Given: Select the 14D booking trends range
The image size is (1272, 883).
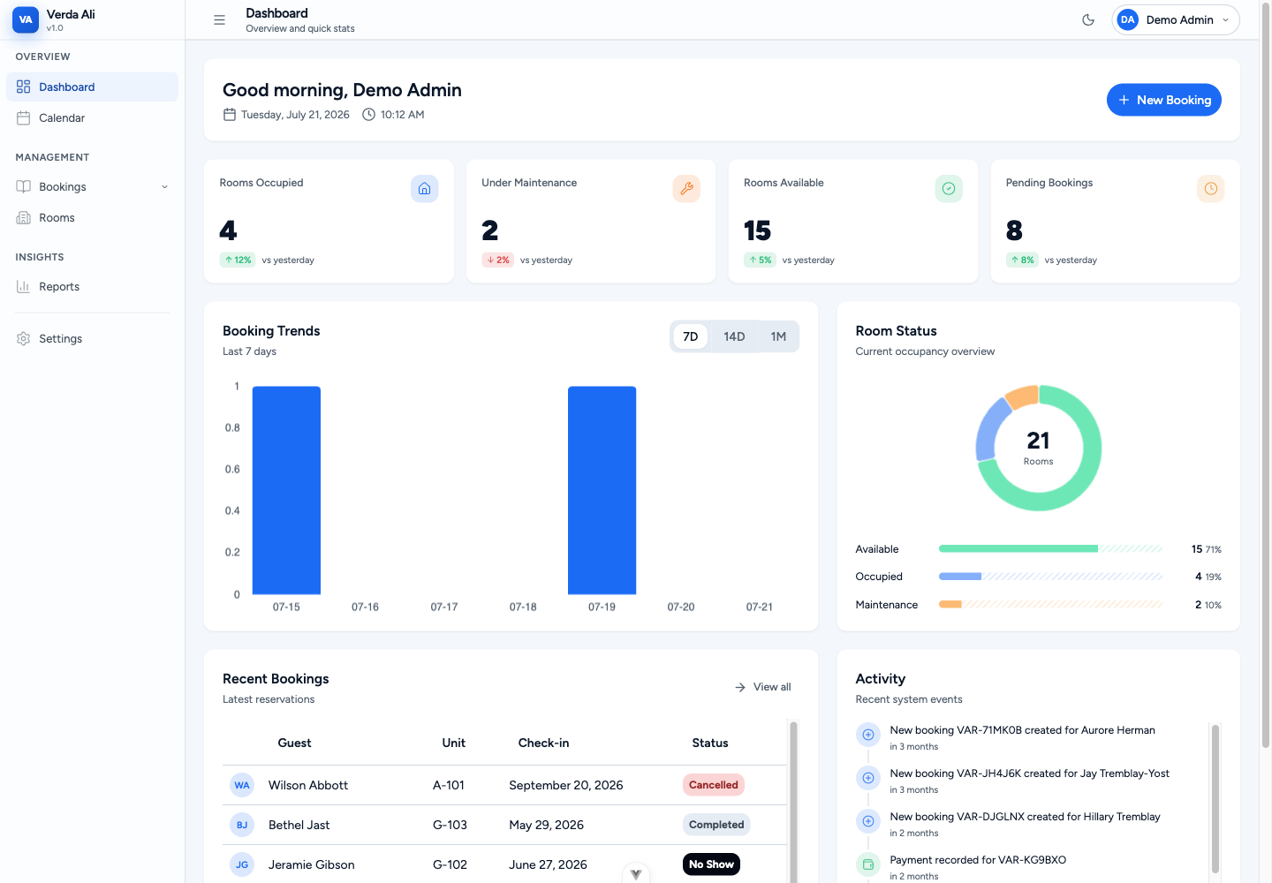Looking at the screenshot, I should [x=734, y=336].
